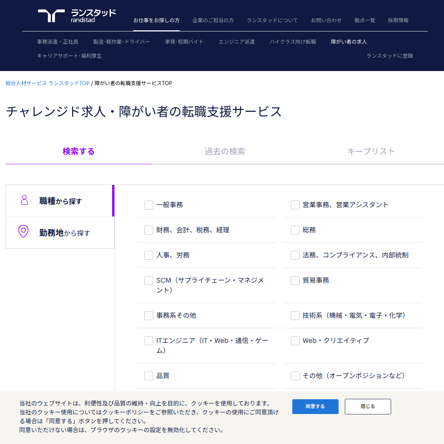Click the ランスタッドに登録 link
Screen dimensions: 444x444
click(390, 56)
